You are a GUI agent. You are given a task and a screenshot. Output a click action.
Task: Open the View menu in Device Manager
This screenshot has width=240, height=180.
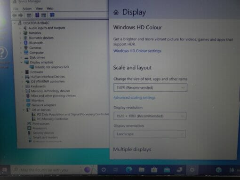pos(39,8)
